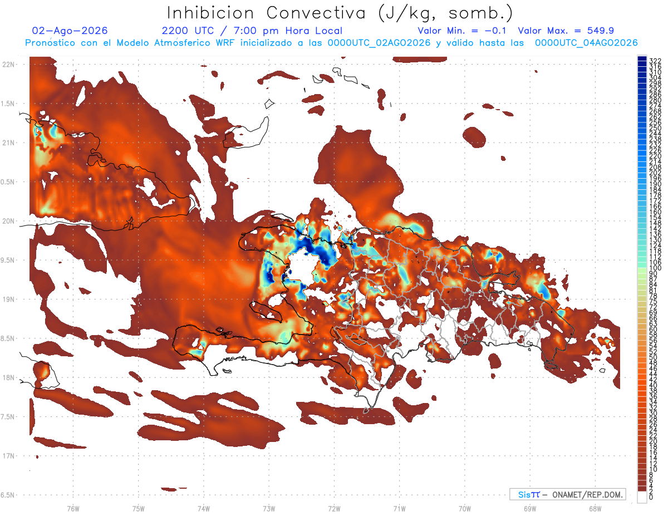The width and height of the screenshot is (668, 516).
Task: Click the "69W" longitude label
Action: (530, 508)
